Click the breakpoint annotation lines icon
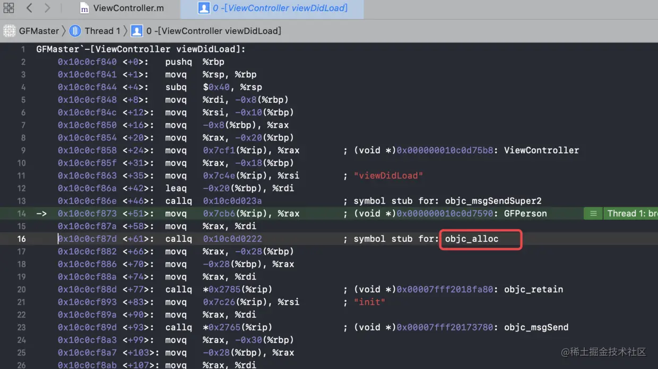 [x=593, y=214]
